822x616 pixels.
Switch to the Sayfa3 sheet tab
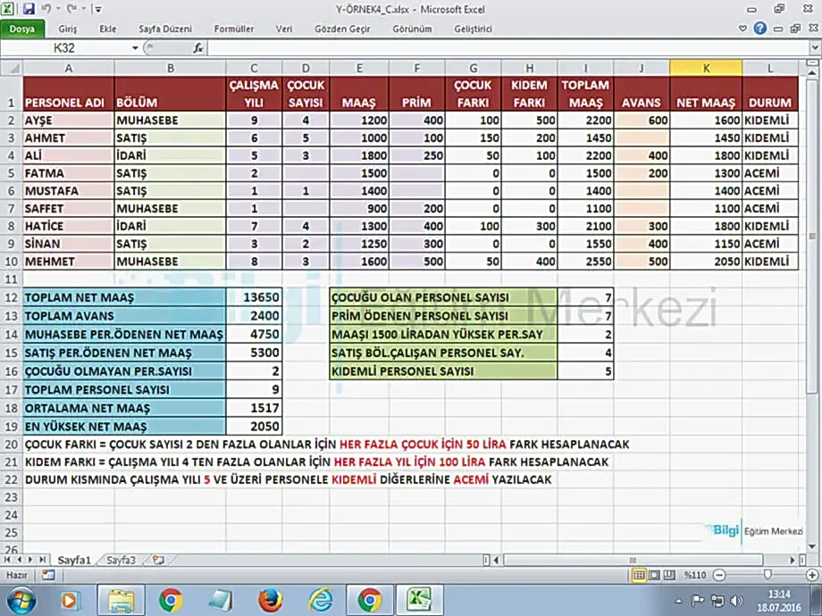(122, 561)
